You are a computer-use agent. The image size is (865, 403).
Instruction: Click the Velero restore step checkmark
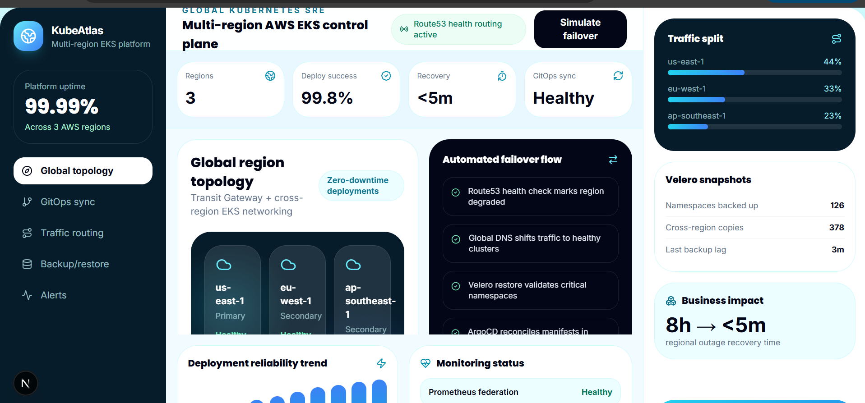click(x=456, y=286)
